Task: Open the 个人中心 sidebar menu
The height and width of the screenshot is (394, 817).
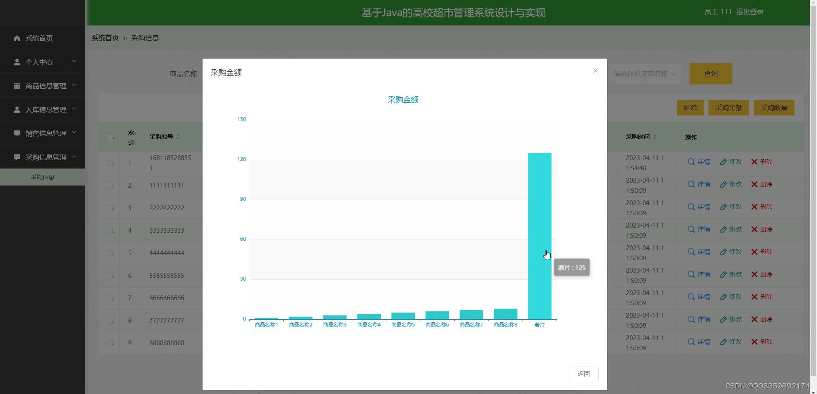Action: (x=43, y=62)
